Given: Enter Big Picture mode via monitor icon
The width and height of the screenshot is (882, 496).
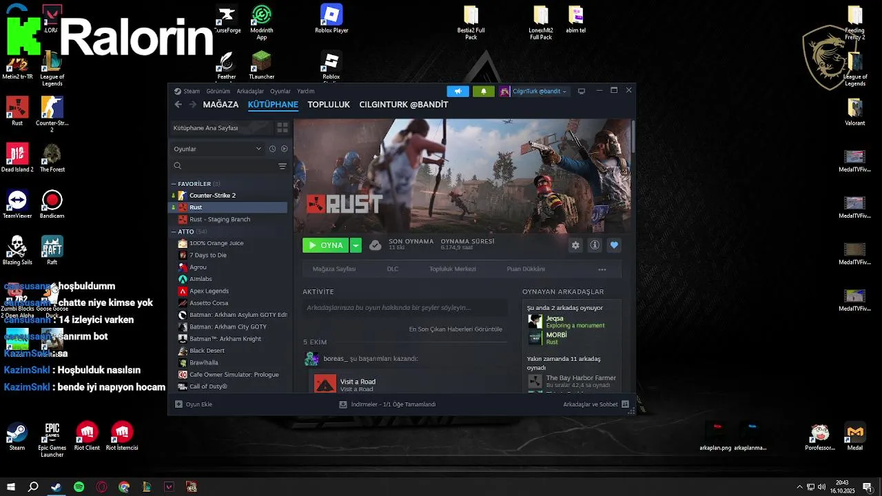Looking at the screenshot, I should click(x=581, y=91).
